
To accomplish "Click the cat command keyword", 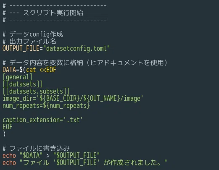I will pos(31,70).
